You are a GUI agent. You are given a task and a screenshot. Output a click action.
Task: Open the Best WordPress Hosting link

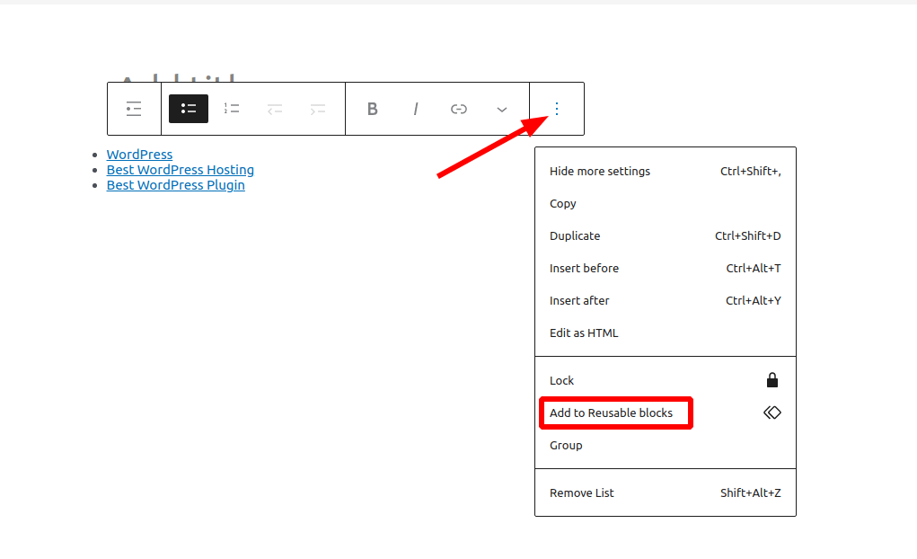pyautogui.click(x=181, y=170)
